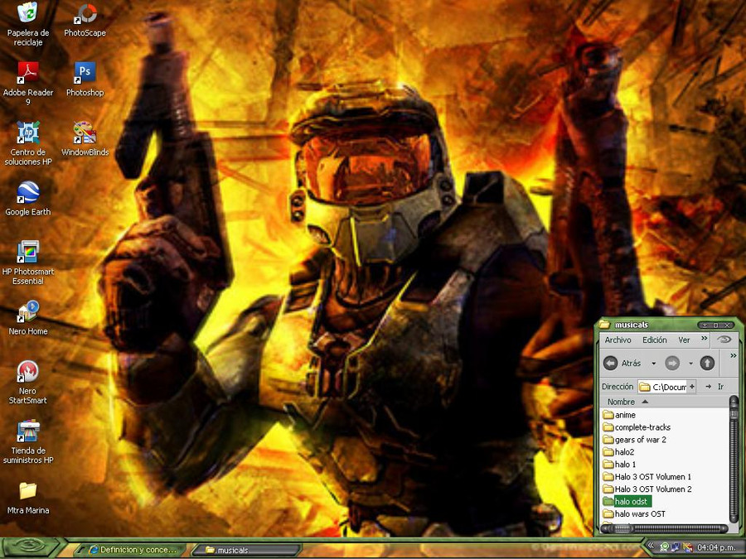
Task: Select the anime folder
Action: (619, 415)
